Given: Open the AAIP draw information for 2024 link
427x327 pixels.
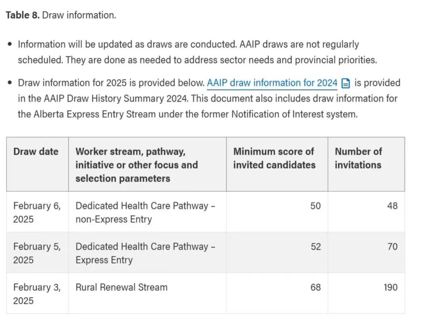Looking at the screenshot, I should (272, 83).
